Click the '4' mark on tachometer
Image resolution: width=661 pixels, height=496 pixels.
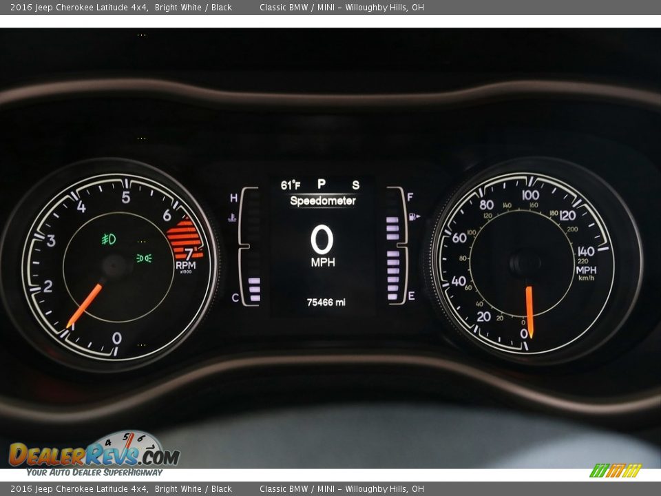pos(81,207)
